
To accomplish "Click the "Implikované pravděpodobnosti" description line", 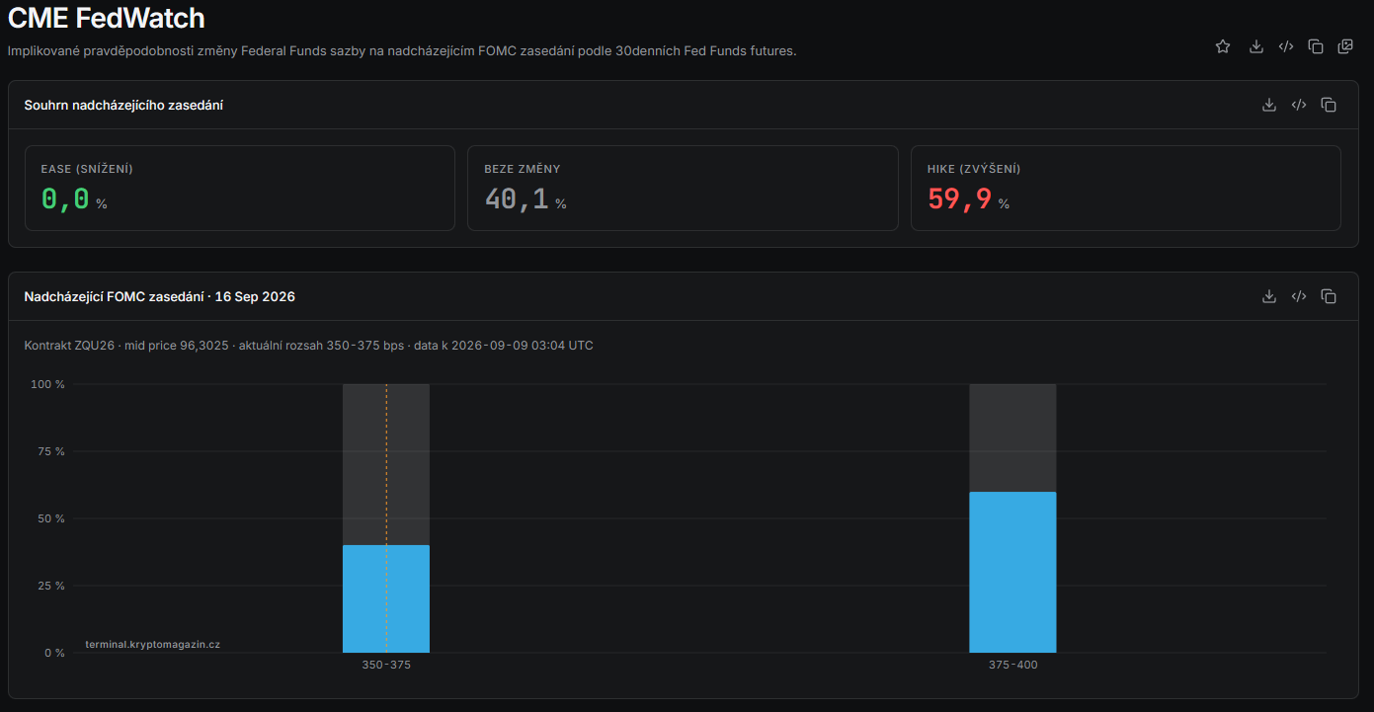I will 402,50.
